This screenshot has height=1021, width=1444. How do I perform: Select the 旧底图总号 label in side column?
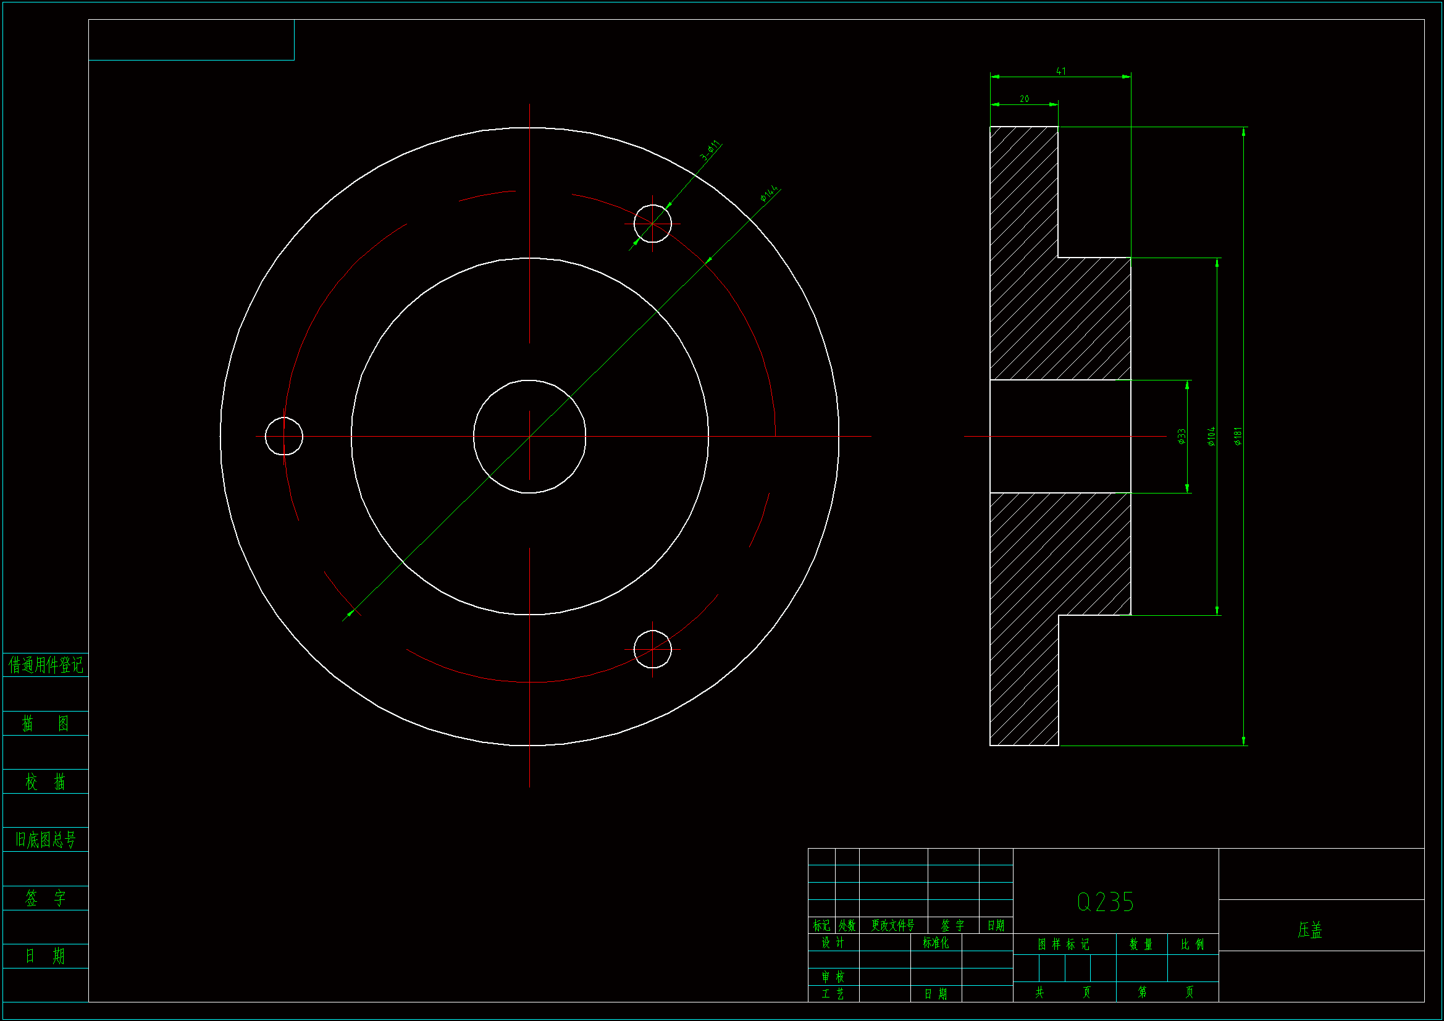45,839
